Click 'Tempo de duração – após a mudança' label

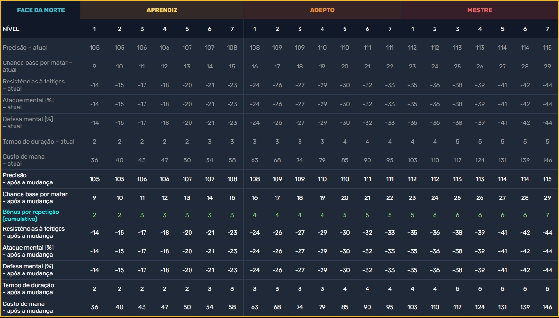coord(28,288)
